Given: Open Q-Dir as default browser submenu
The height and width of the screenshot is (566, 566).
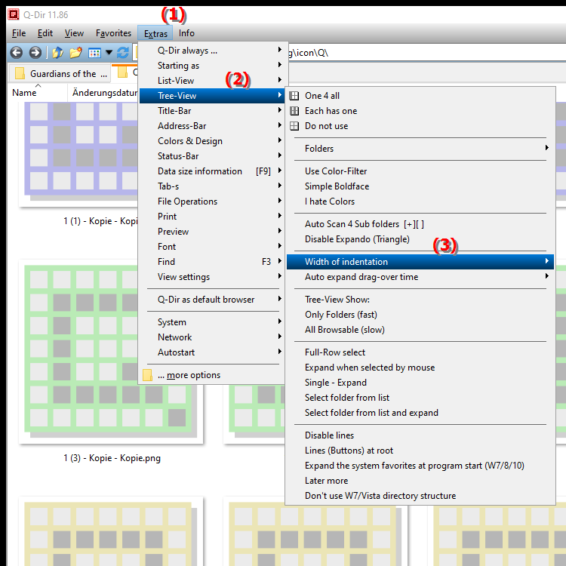Looking at the screenshot, I should click(x=212, y=300).
